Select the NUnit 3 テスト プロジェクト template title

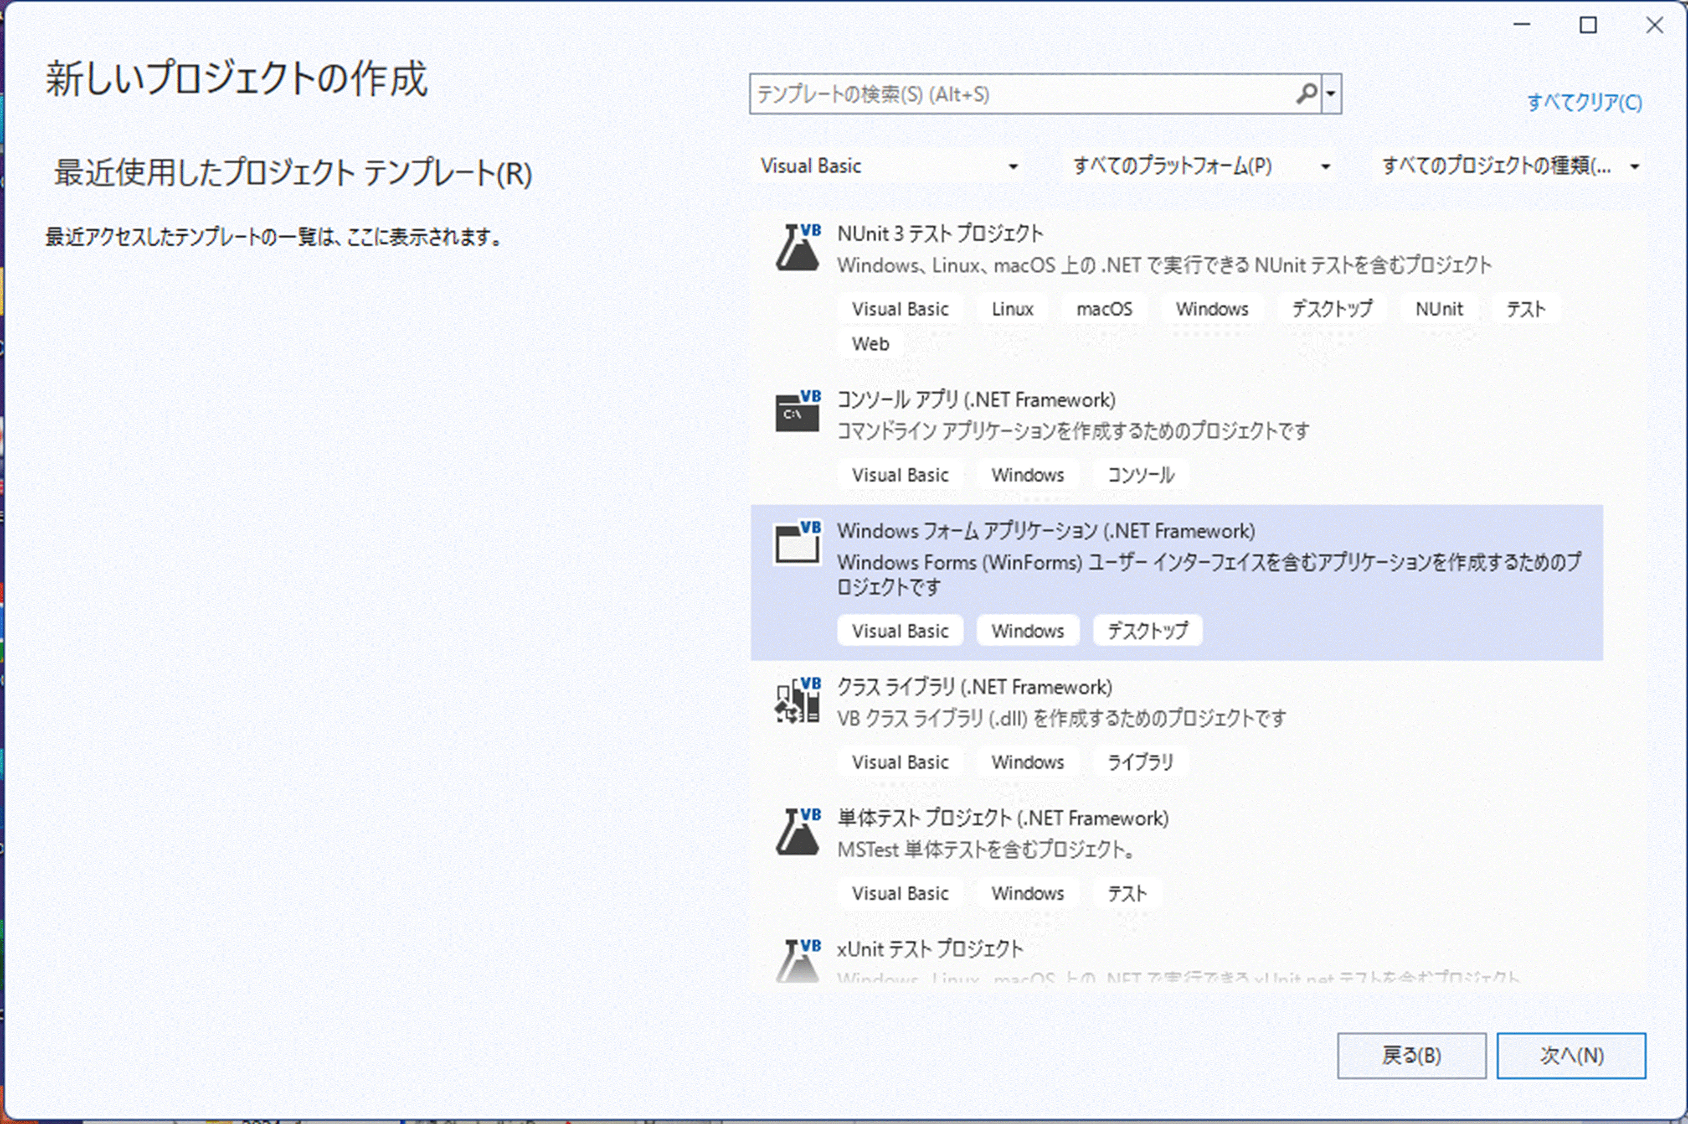pos(940,234)
